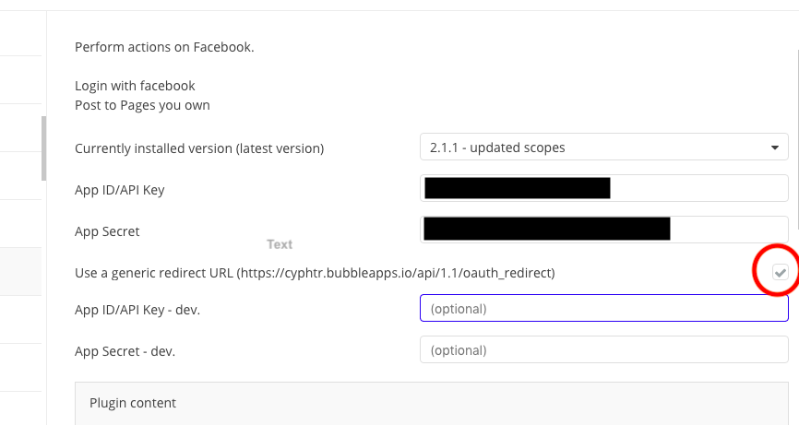Click the right panel vertical scrollbar
The height and width of the screenshot is (425, 799).
click(796, 138)
